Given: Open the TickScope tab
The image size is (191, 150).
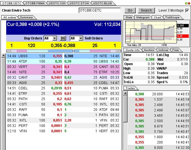Looking at the screenshot, I should pos(172,17).
